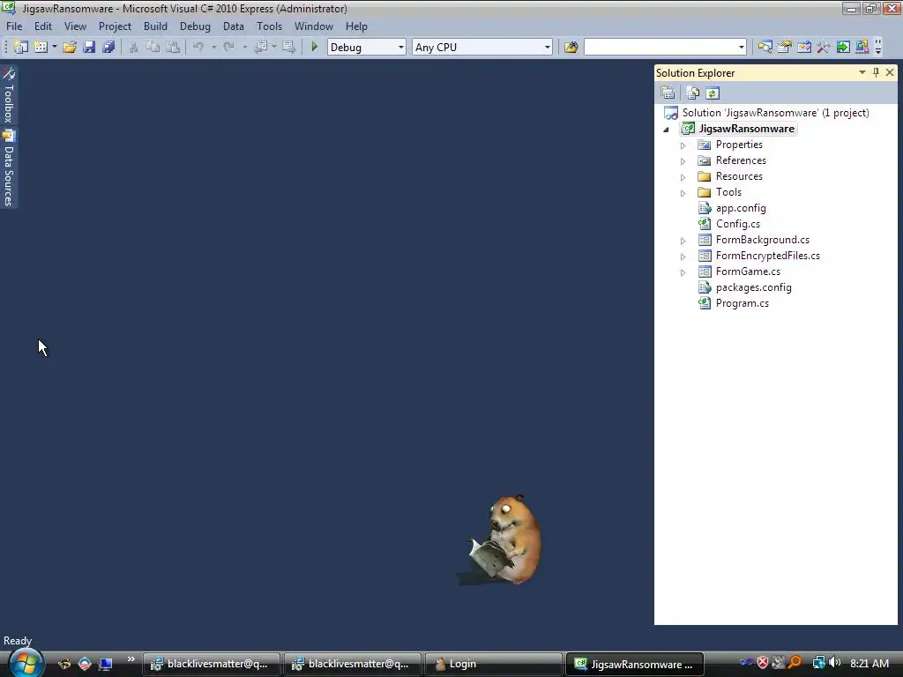Expand the Tools folder arrow
This screenshot has height=677, width=903.
[x=683, y=193]
